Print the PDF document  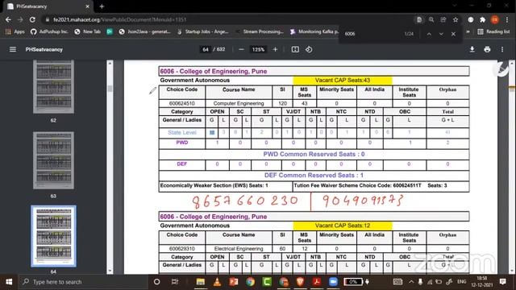[487, 49]
